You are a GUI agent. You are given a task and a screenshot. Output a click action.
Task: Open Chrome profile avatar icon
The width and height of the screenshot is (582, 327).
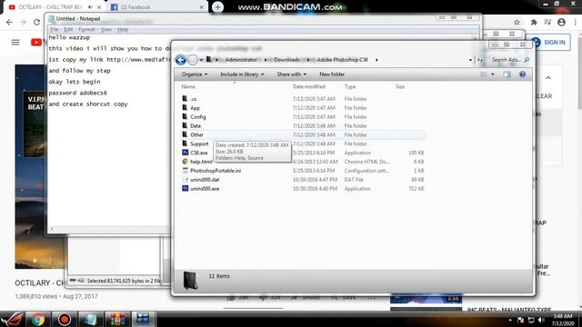561,22
